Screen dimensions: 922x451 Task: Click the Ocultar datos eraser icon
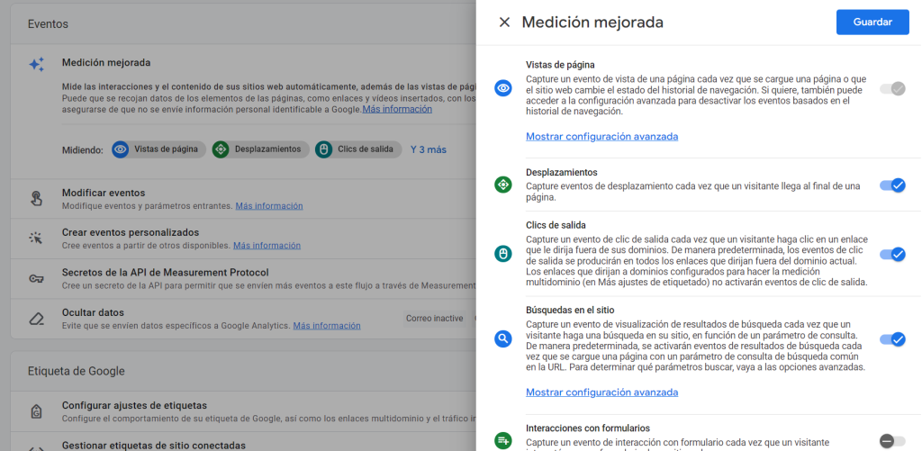pyautogui.click(x=36, y=318)
